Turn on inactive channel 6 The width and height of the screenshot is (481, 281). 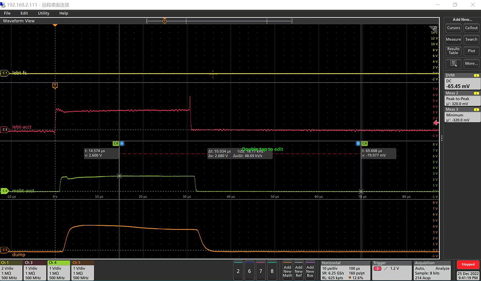tap(249, 271)
